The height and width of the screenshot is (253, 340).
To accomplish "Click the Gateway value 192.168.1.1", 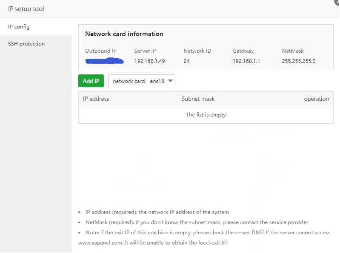I will (246, 61).
